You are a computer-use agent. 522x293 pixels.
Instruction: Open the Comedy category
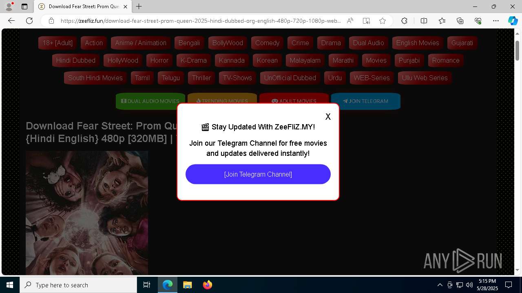[267, 43]
